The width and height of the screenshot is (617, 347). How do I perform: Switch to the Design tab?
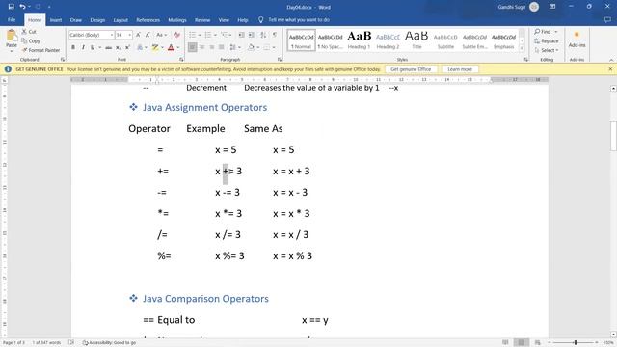(x=97, y=20)
